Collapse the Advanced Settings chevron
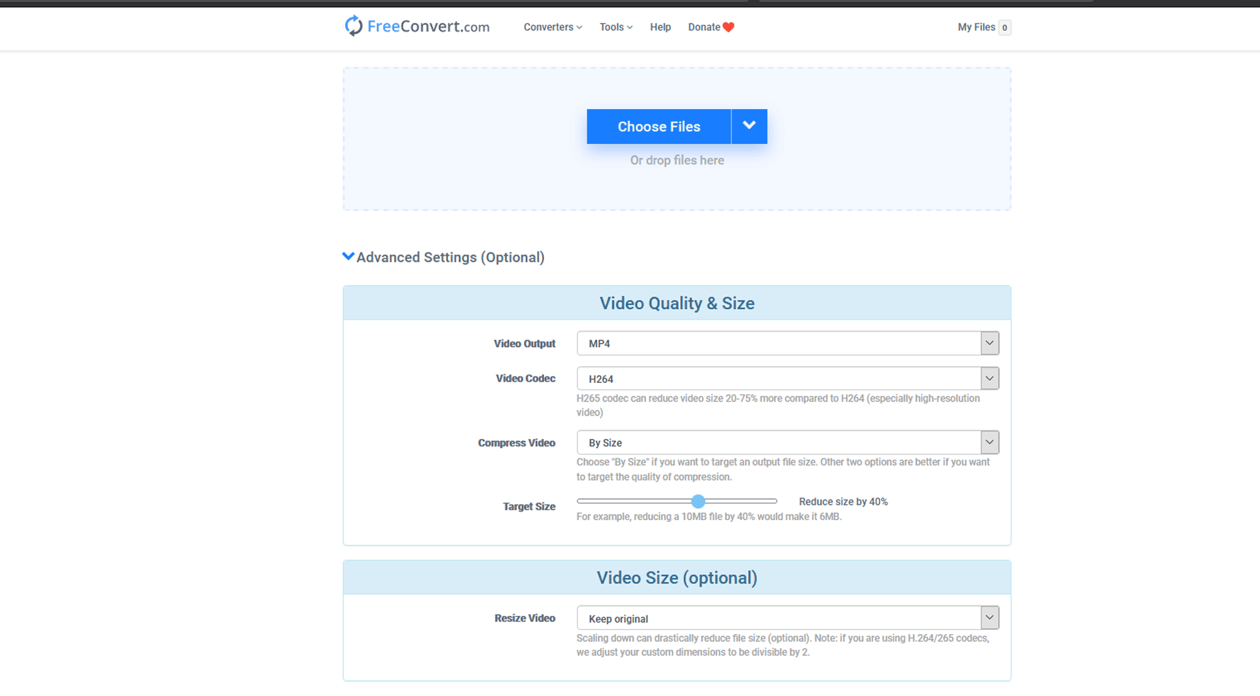Screen dimensions: 1260x696 click(x=348, y=256)
